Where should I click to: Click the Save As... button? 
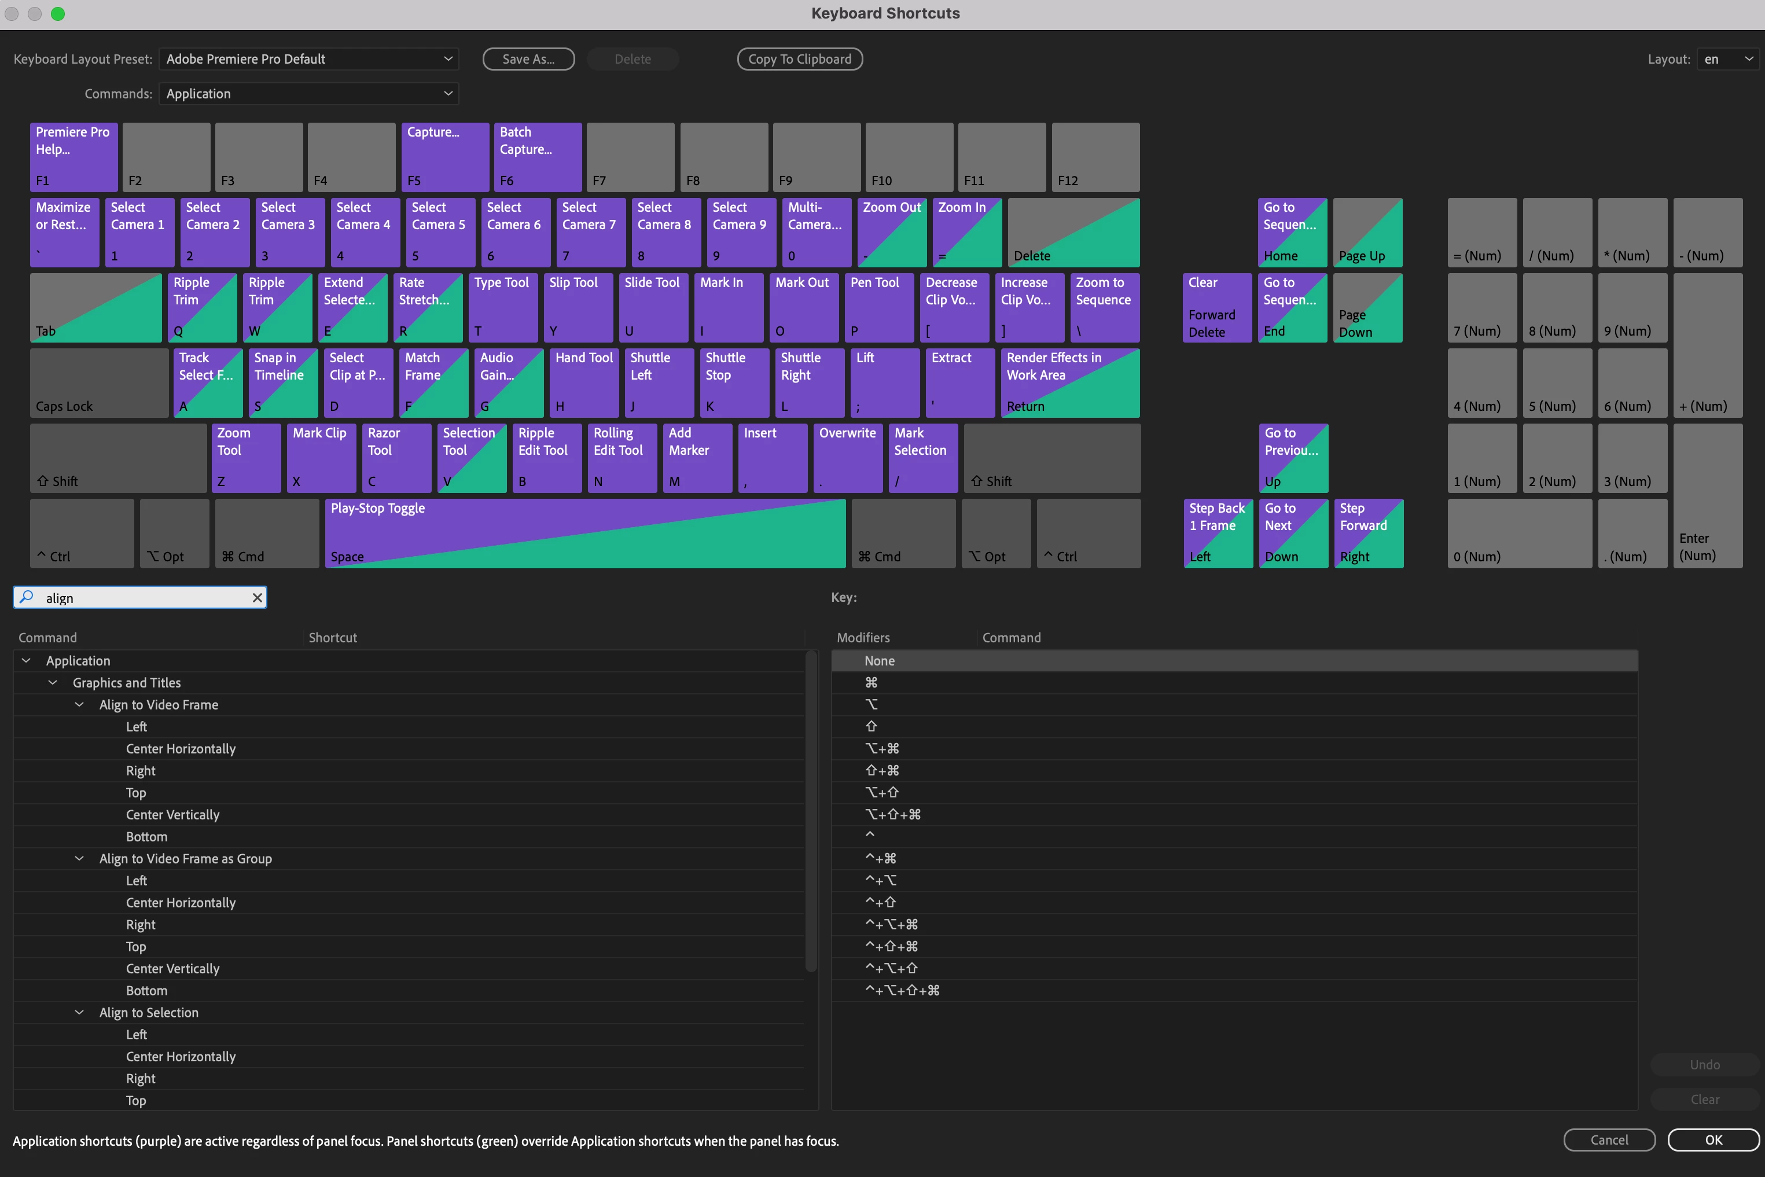[528, 58]
